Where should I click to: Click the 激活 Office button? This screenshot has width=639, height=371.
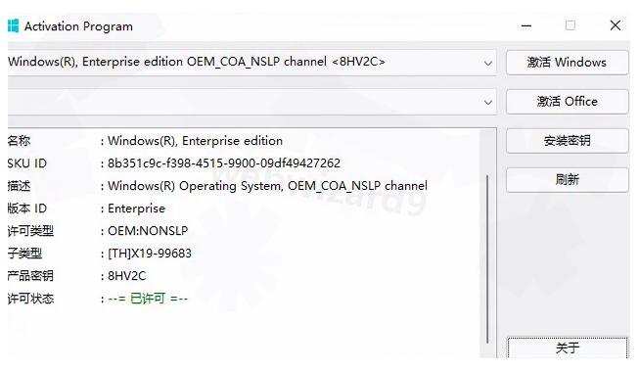click(567, 102)
